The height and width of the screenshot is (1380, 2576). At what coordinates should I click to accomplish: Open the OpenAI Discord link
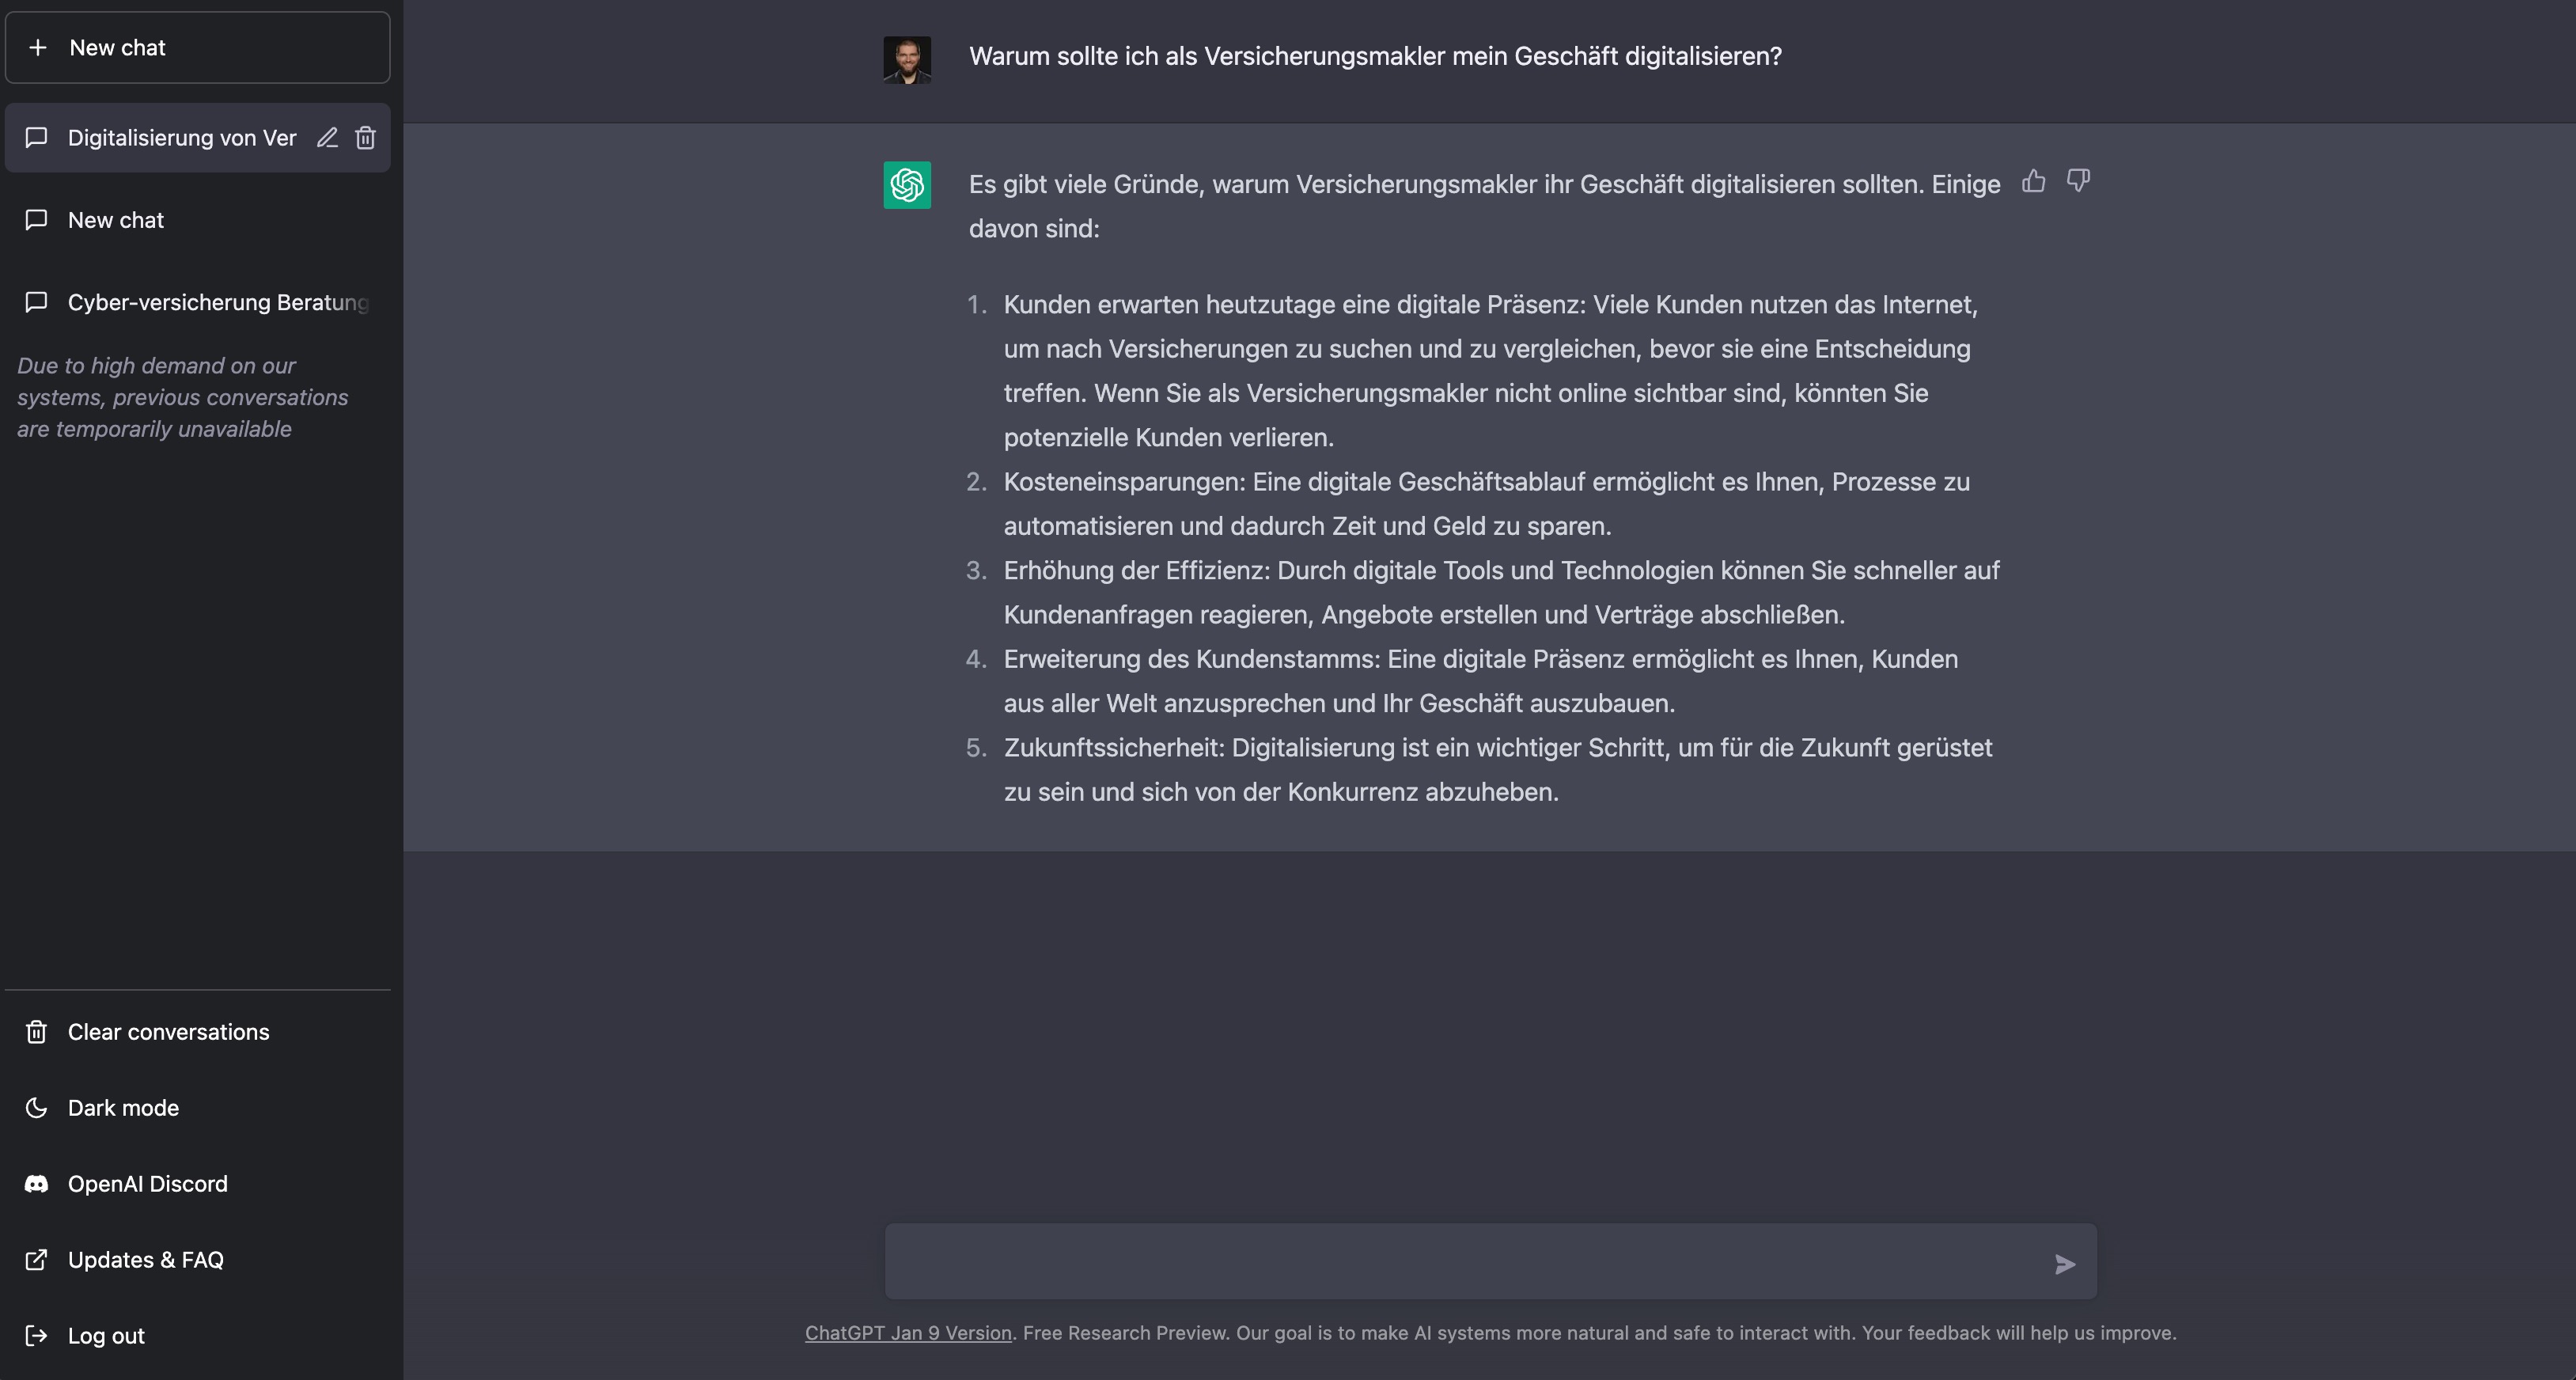pyautogui.click(x=198, y=1184)
